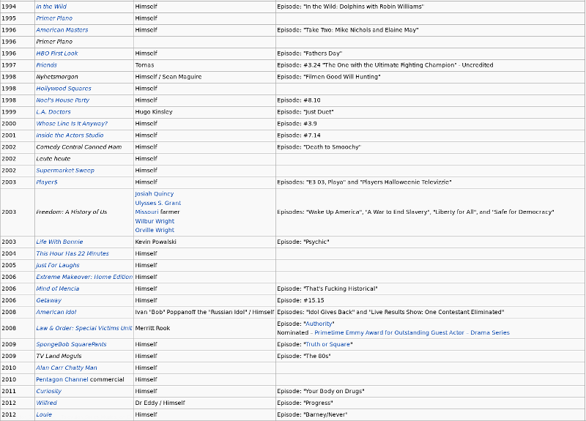
Task: Select the Episode: #15.15 note
Action: [x=300, y=300]
